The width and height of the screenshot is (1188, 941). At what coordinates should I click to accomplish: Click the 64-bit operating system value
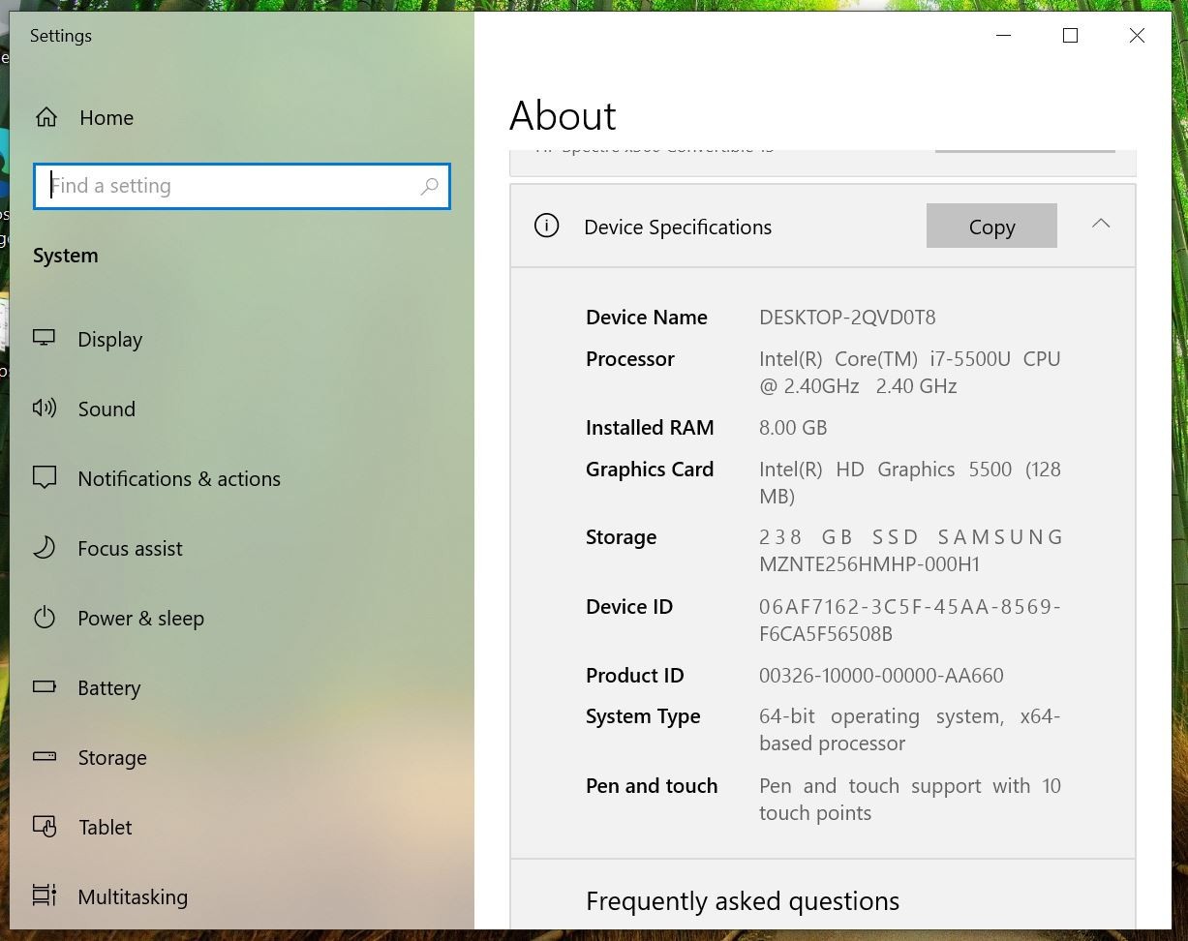[910, 729]
